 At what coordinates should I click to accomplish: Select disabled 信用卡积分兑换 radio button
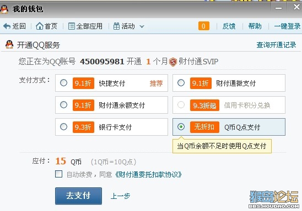(181, 105)
